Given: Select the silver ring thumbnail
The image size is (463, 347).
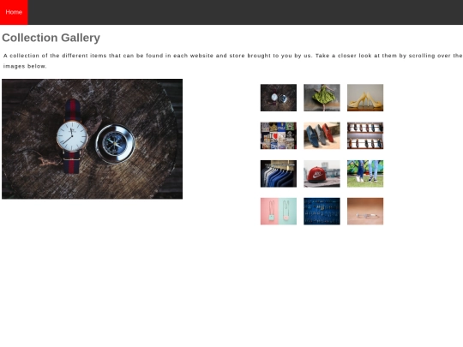Looking at the screenshot, I should pyautogui.click(x=365, y=212).
